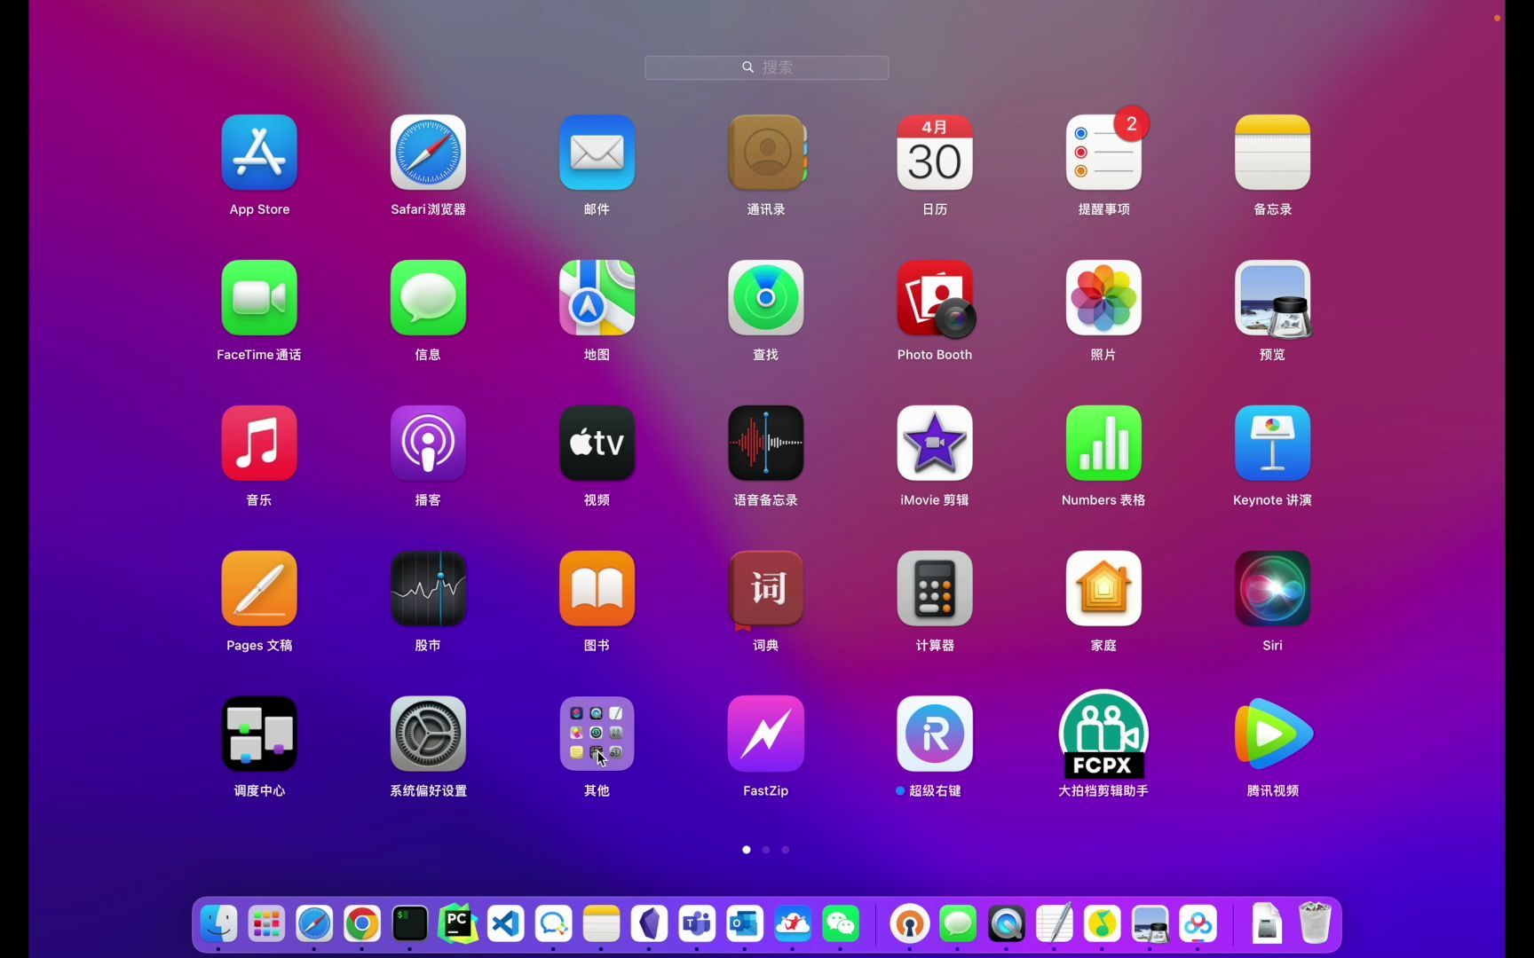Open Obsidian from the Dock
The height and width of the screenshot is (958, 1534).
(x=649, y=924)
